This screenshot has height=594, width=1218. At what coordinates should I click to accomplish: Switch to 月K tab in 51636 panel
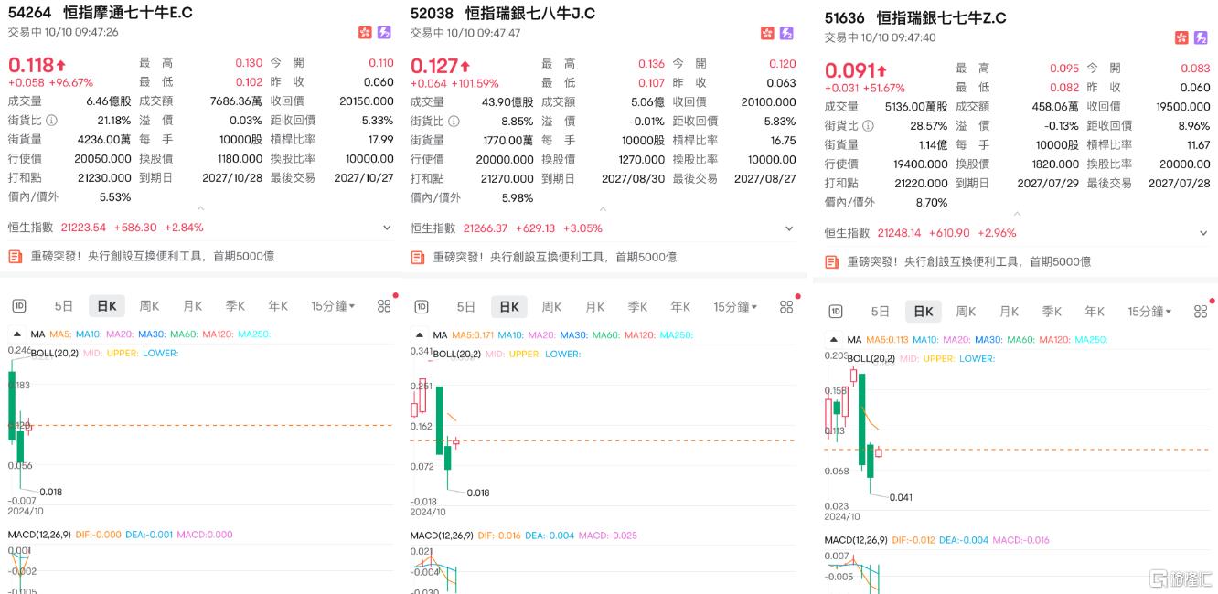click(x=1009, y=311)
